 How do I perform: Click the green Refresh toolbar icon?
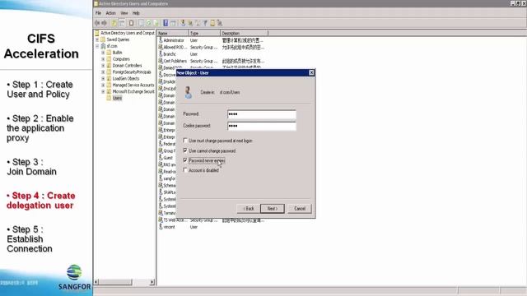148,23
